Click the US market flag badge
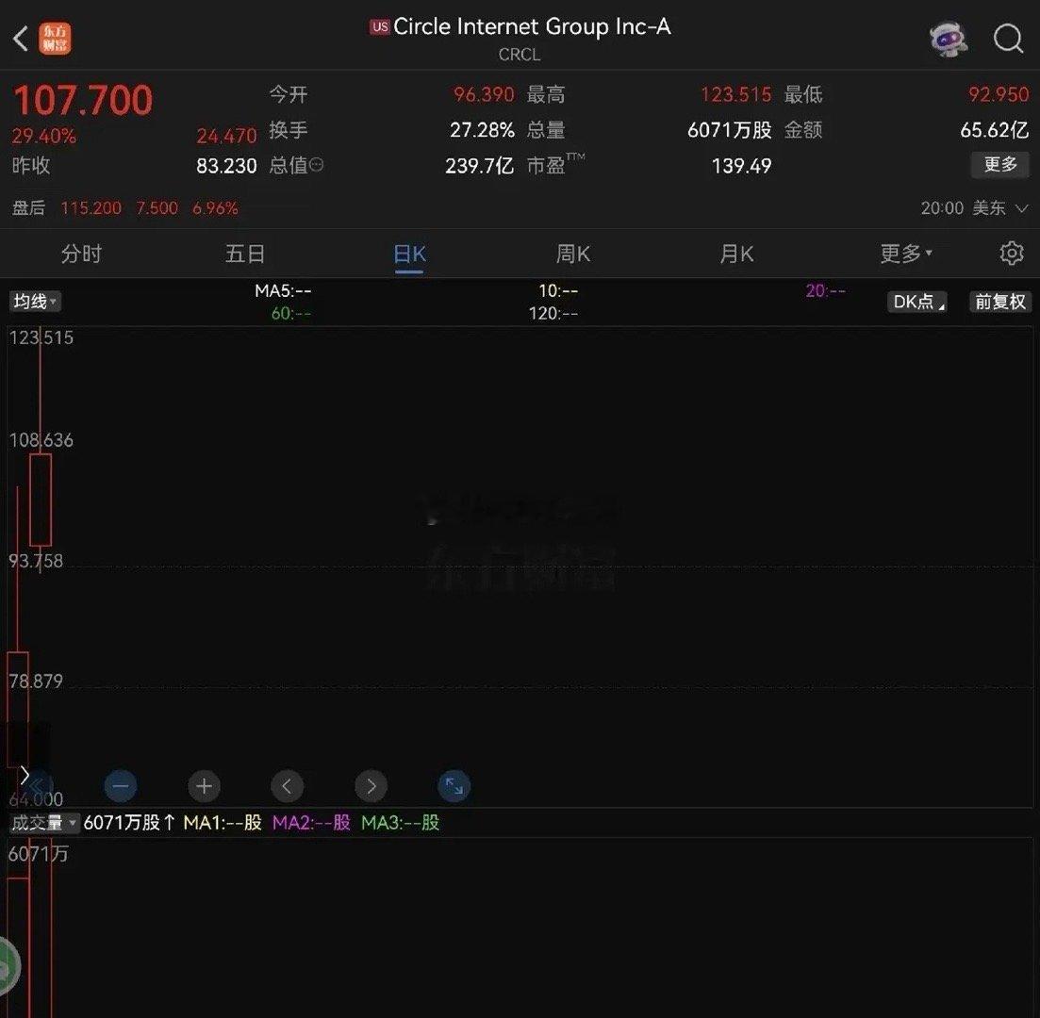Viewport: 1040px width, 1018px height. (379, 26)
